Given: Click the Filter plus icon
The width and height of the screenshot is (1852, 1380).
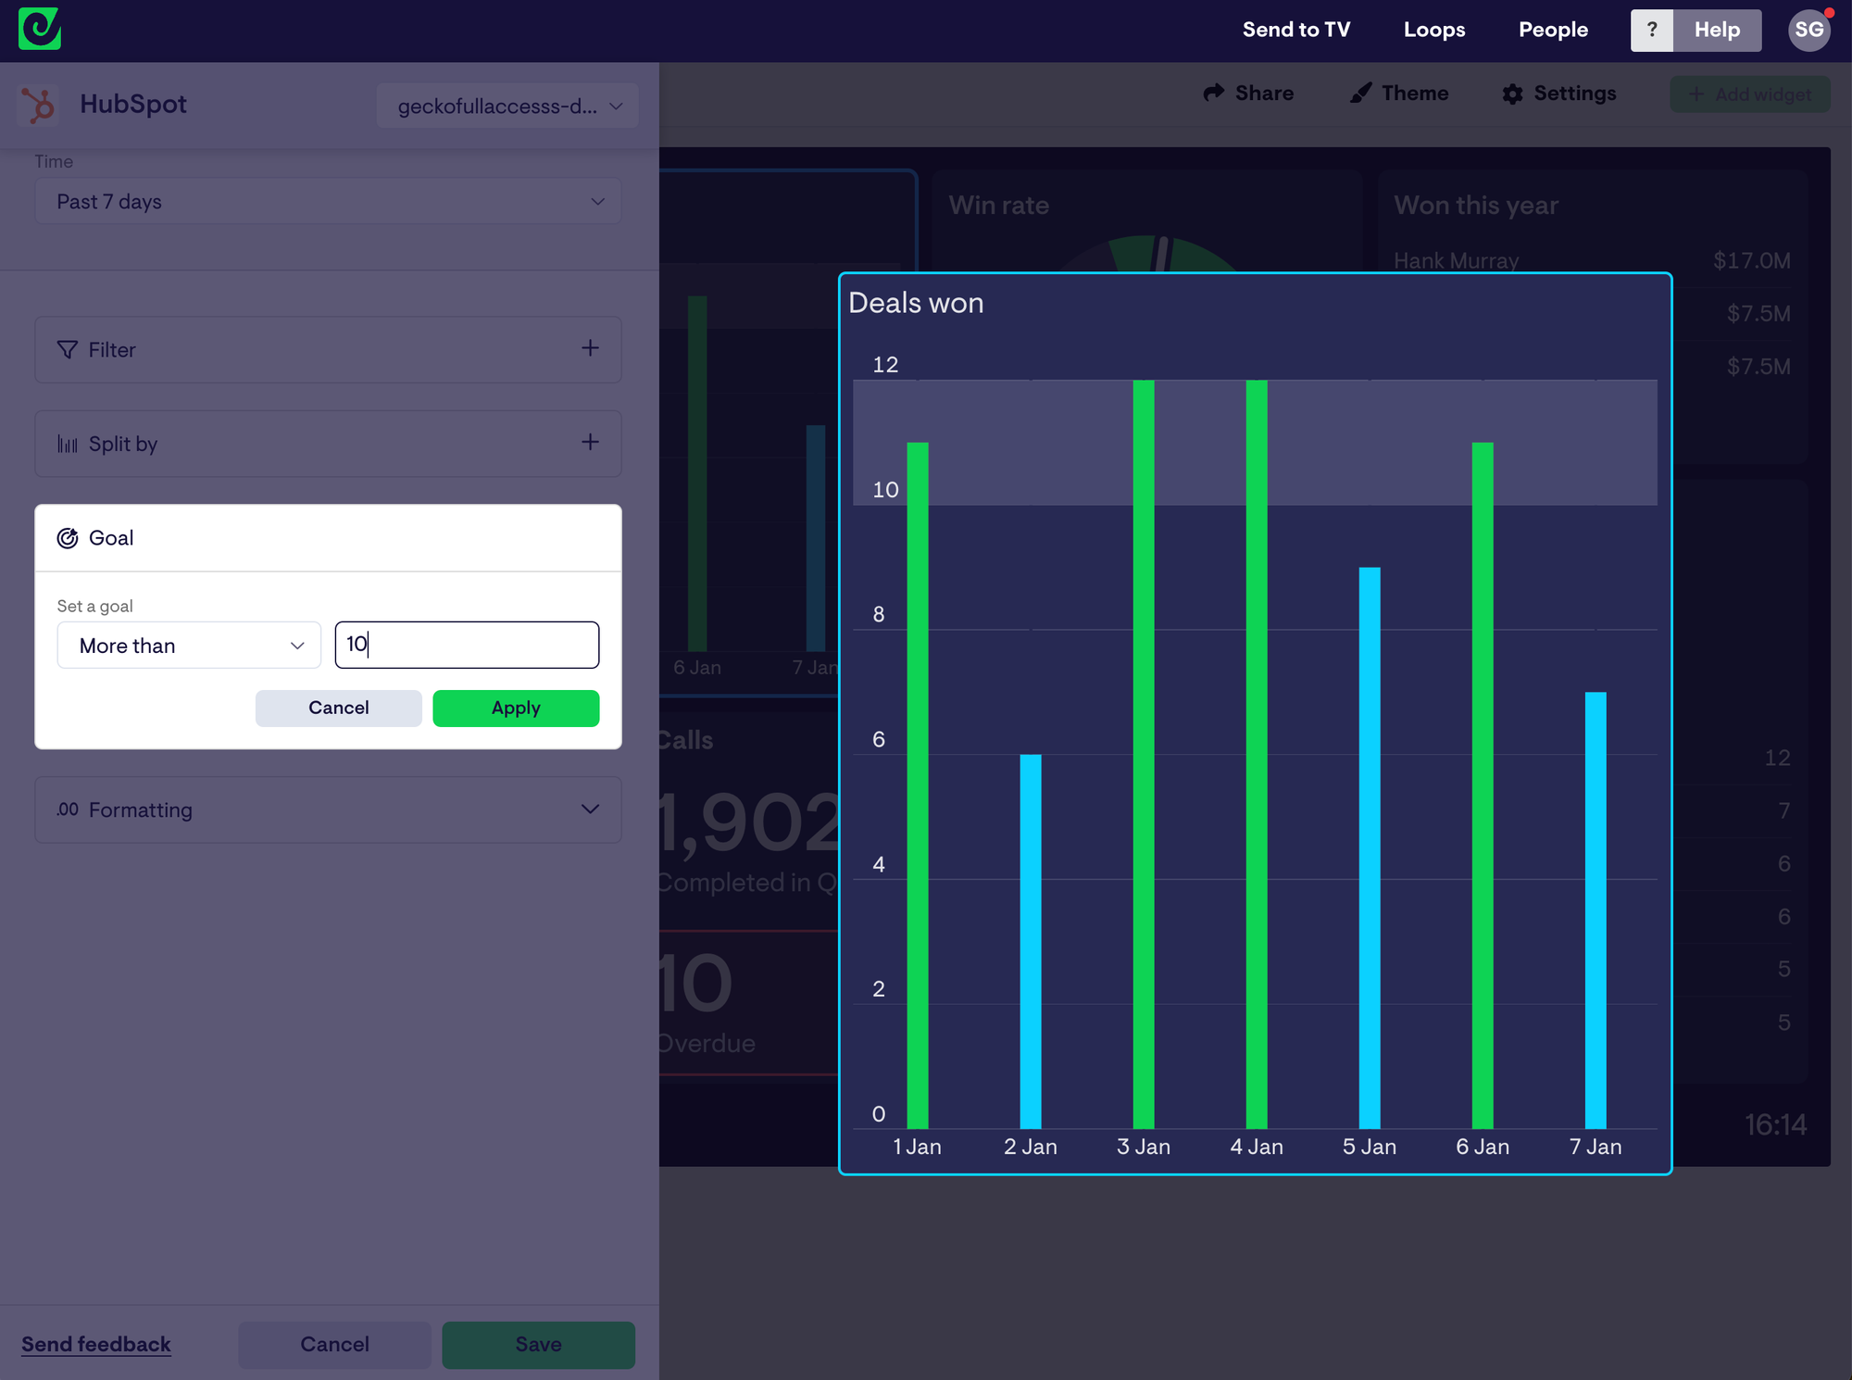Looking at the screenshot, I should click(590, 348).
